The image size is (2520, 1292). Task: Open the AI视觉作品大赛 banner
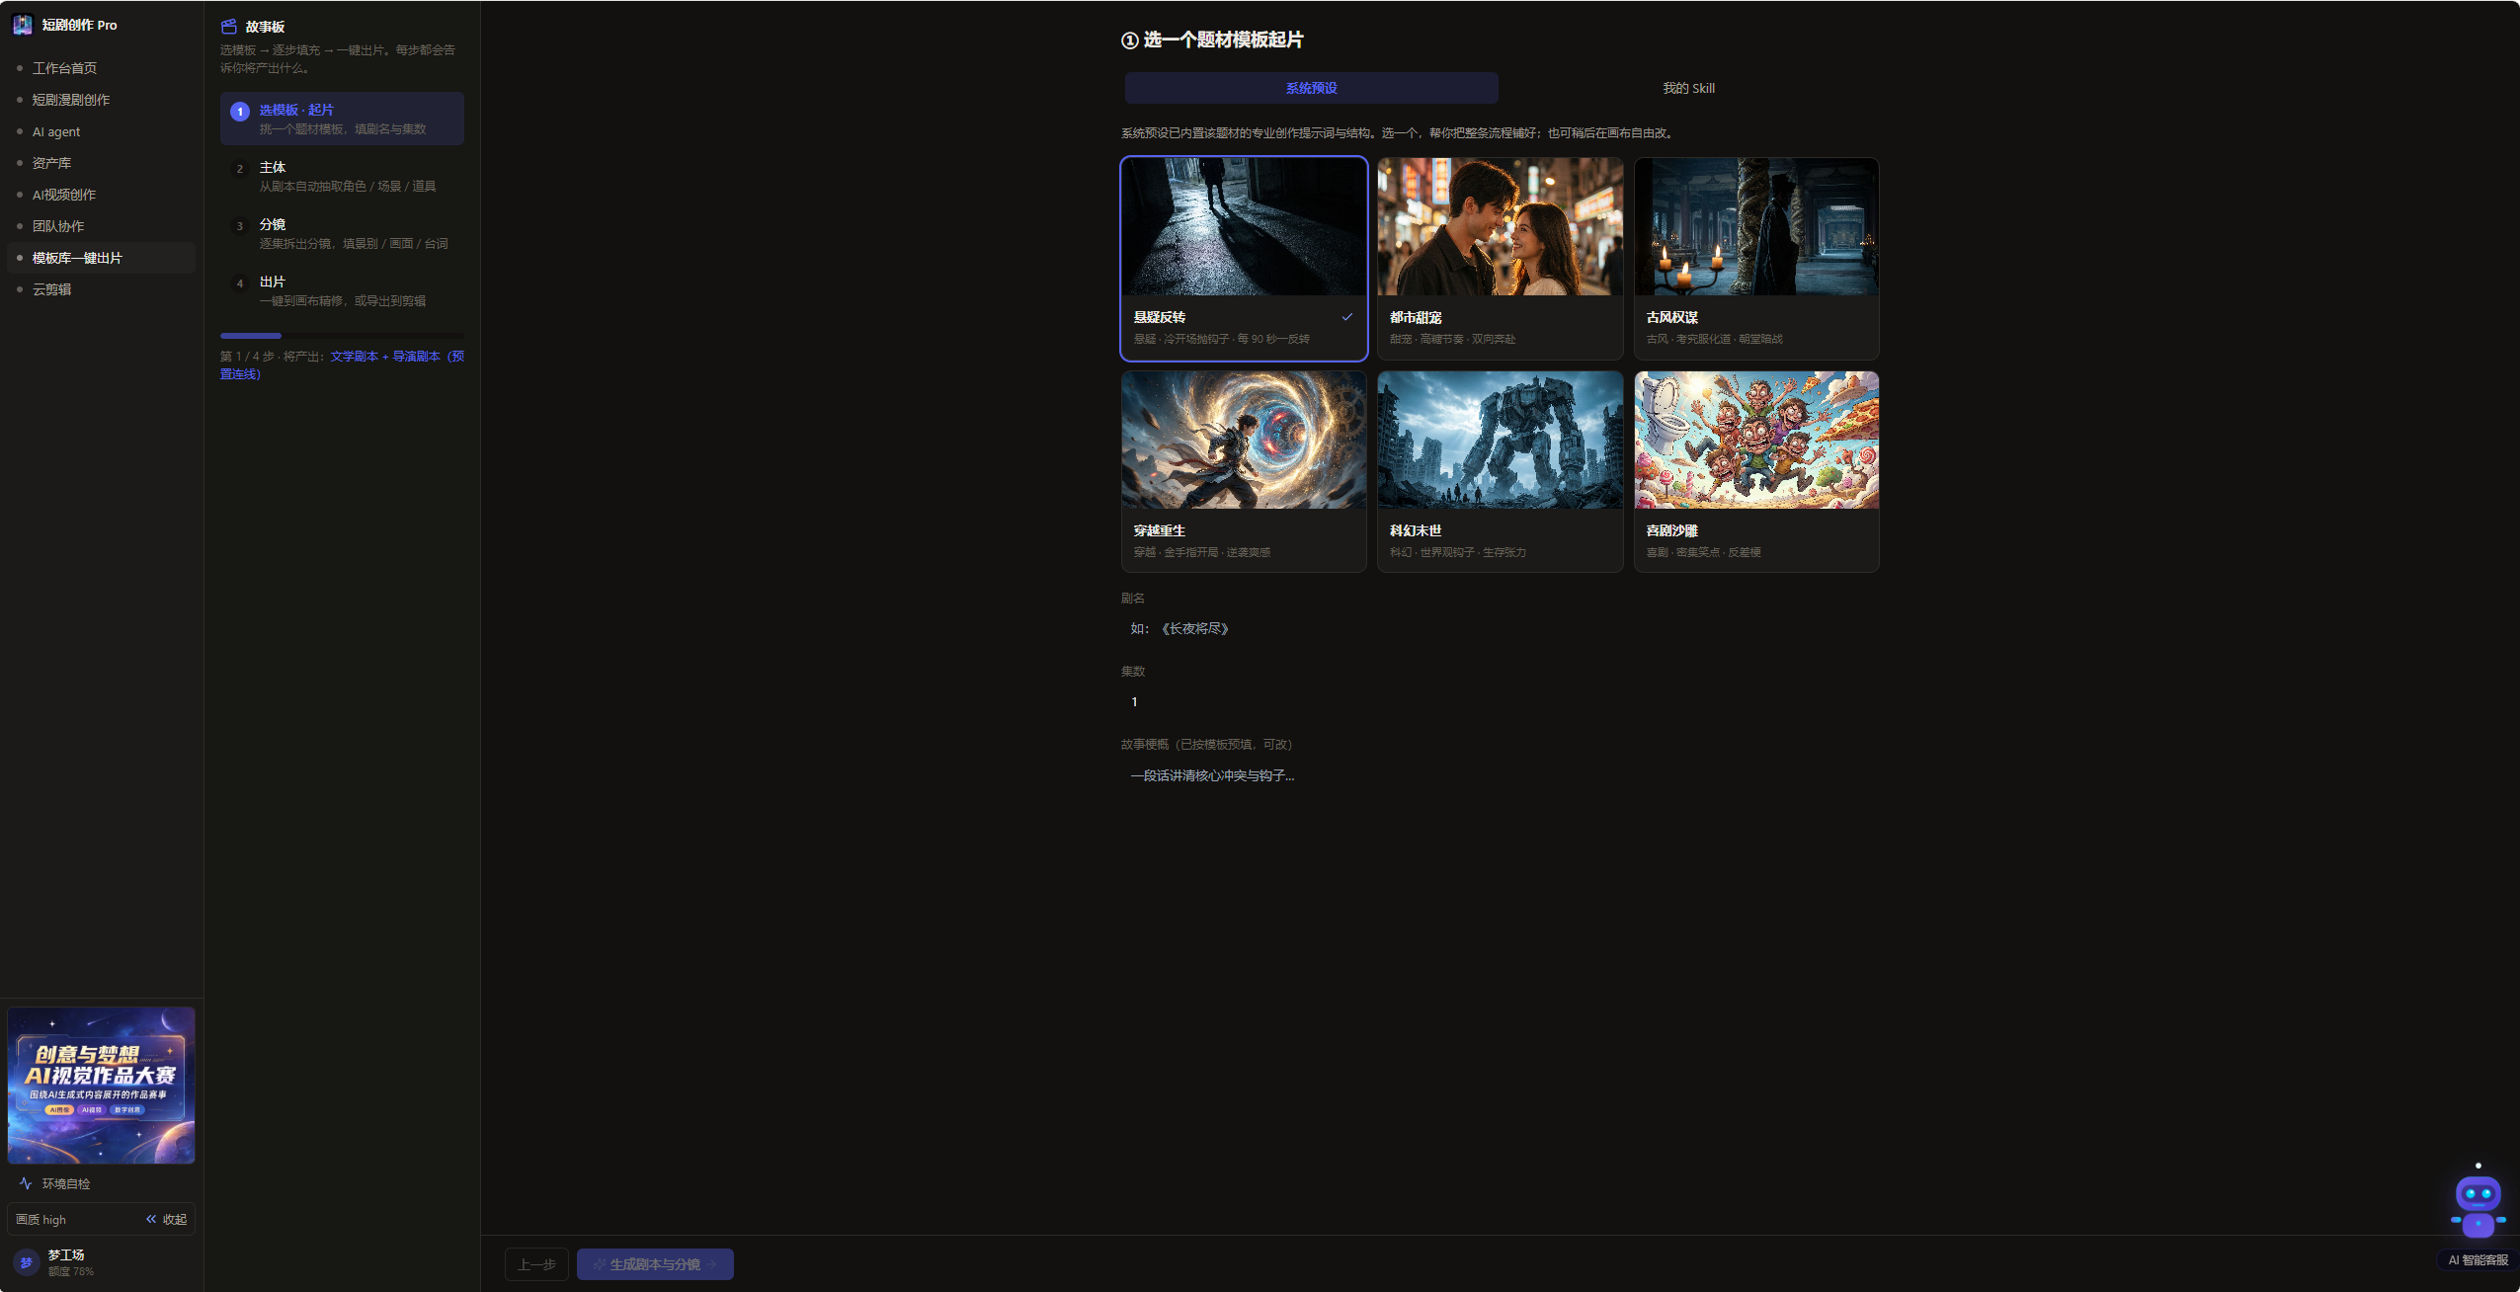[102, 1085]
